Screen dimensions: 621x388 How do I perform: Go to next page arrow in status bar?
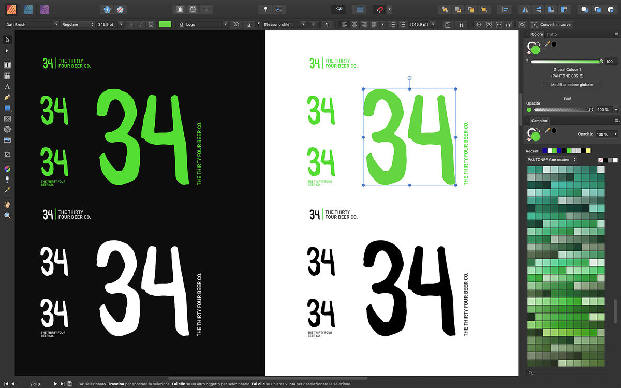pos(55,384)
